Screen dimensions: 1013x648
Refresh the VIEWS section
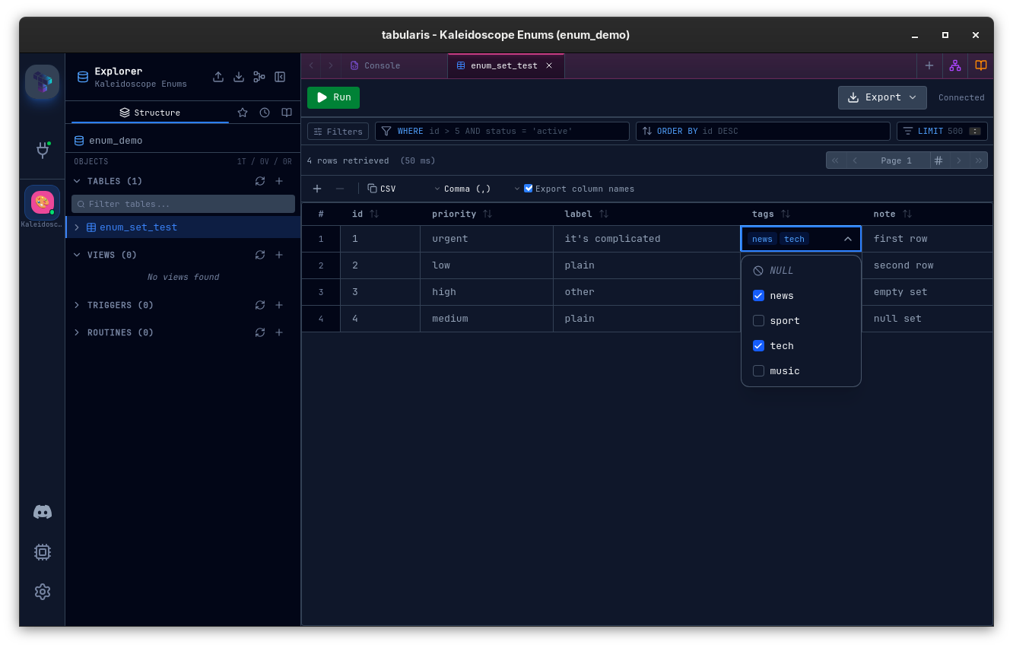(x=260, y=255)
